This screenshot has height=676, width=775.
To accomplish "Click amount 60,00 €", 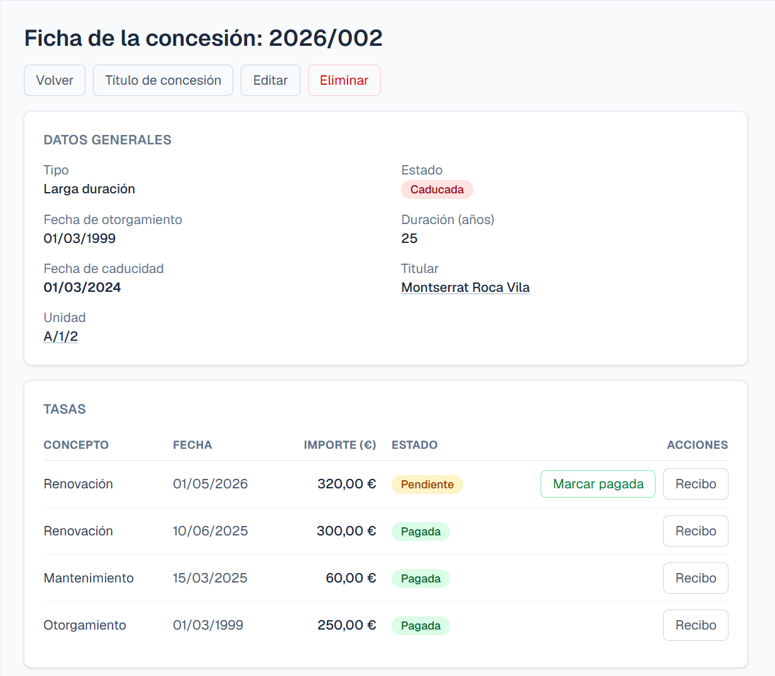I will [x=351, y=578].
